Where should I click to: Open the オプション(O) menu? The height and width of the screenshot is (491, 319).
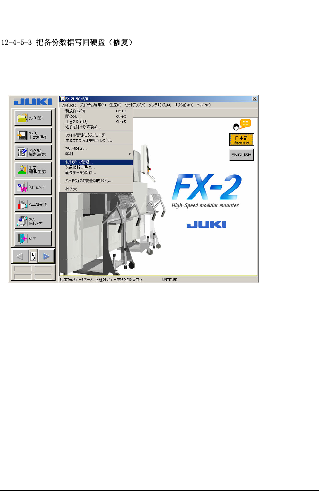(x=184, y=105)
